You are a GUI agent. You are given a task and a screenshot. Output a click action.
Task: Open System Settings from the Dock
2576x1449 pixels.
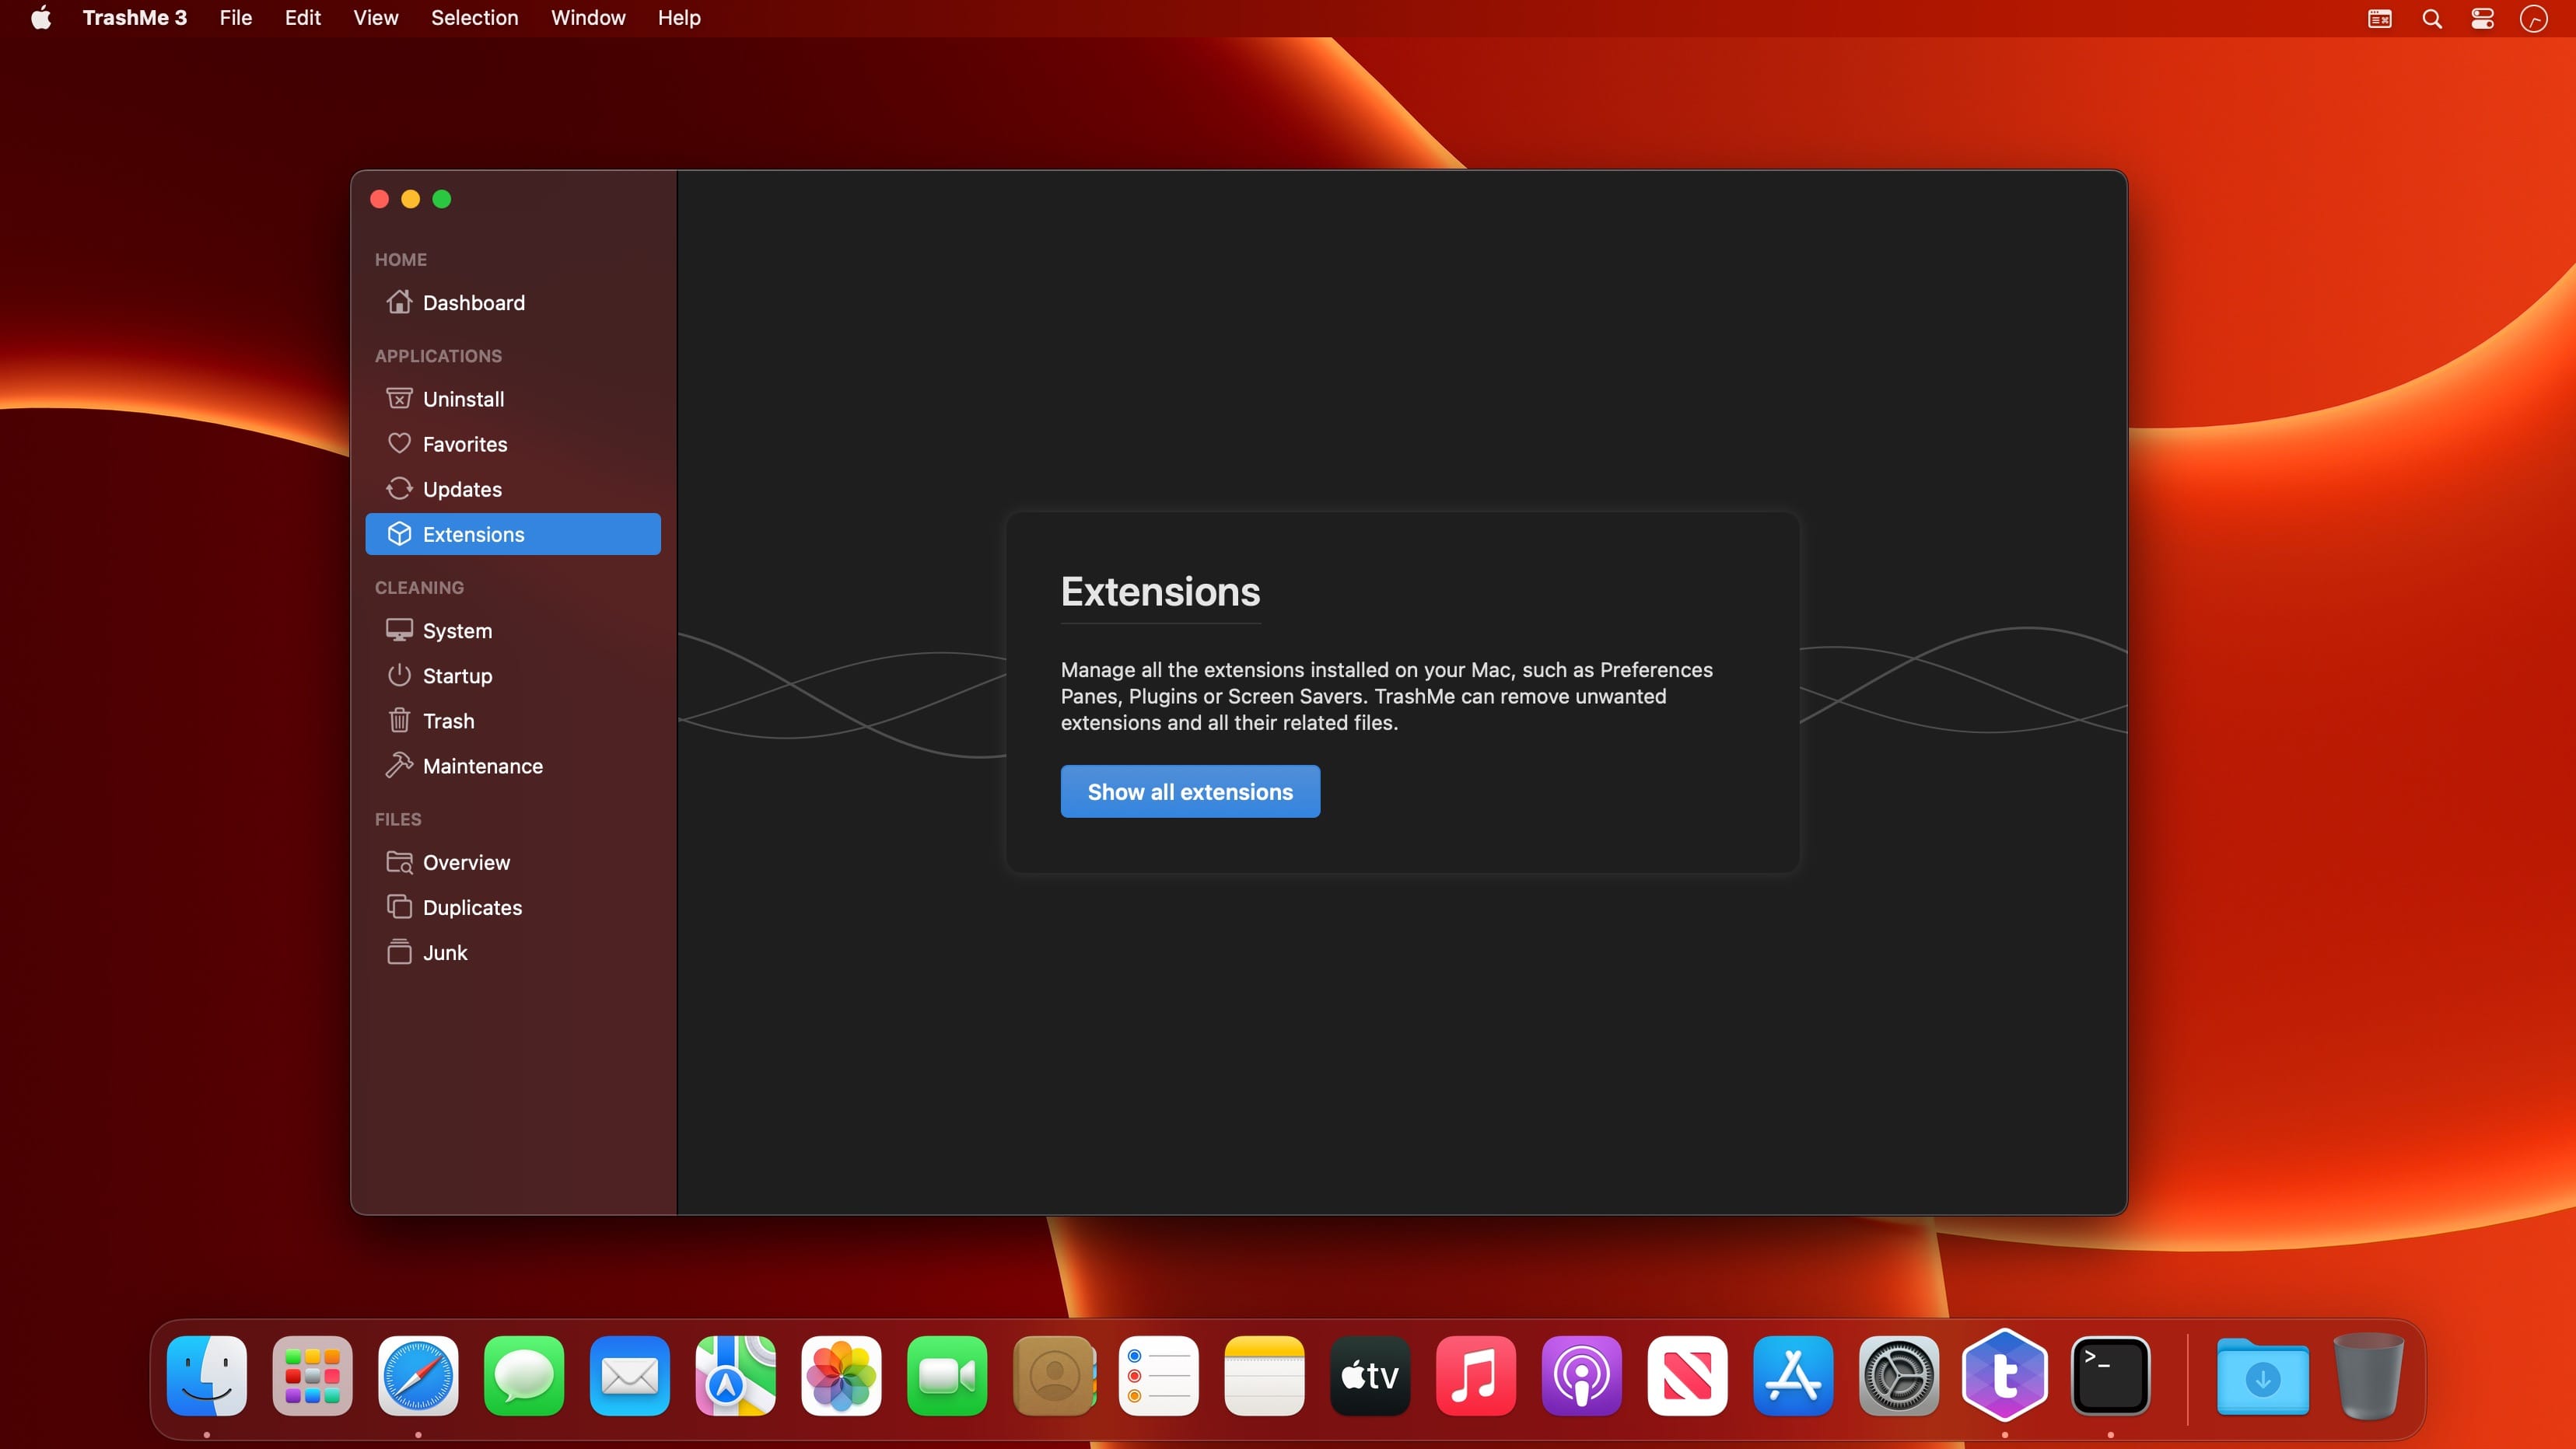[x=1899, y=1376]
